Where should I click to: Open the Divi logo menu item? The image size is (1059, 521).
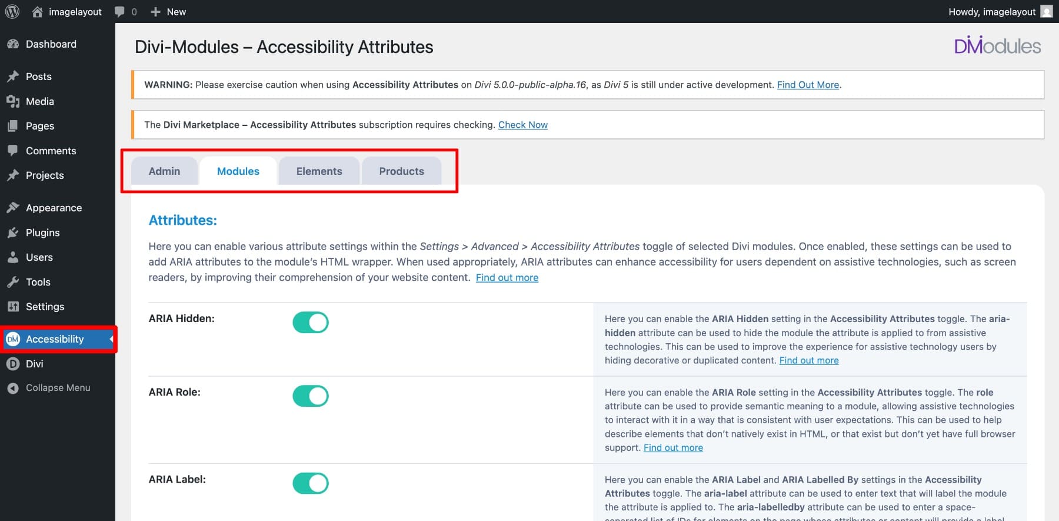pyautogui.click(x=12, y=364)
